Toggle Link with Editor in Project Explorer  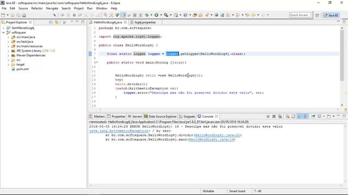point(57,22)
